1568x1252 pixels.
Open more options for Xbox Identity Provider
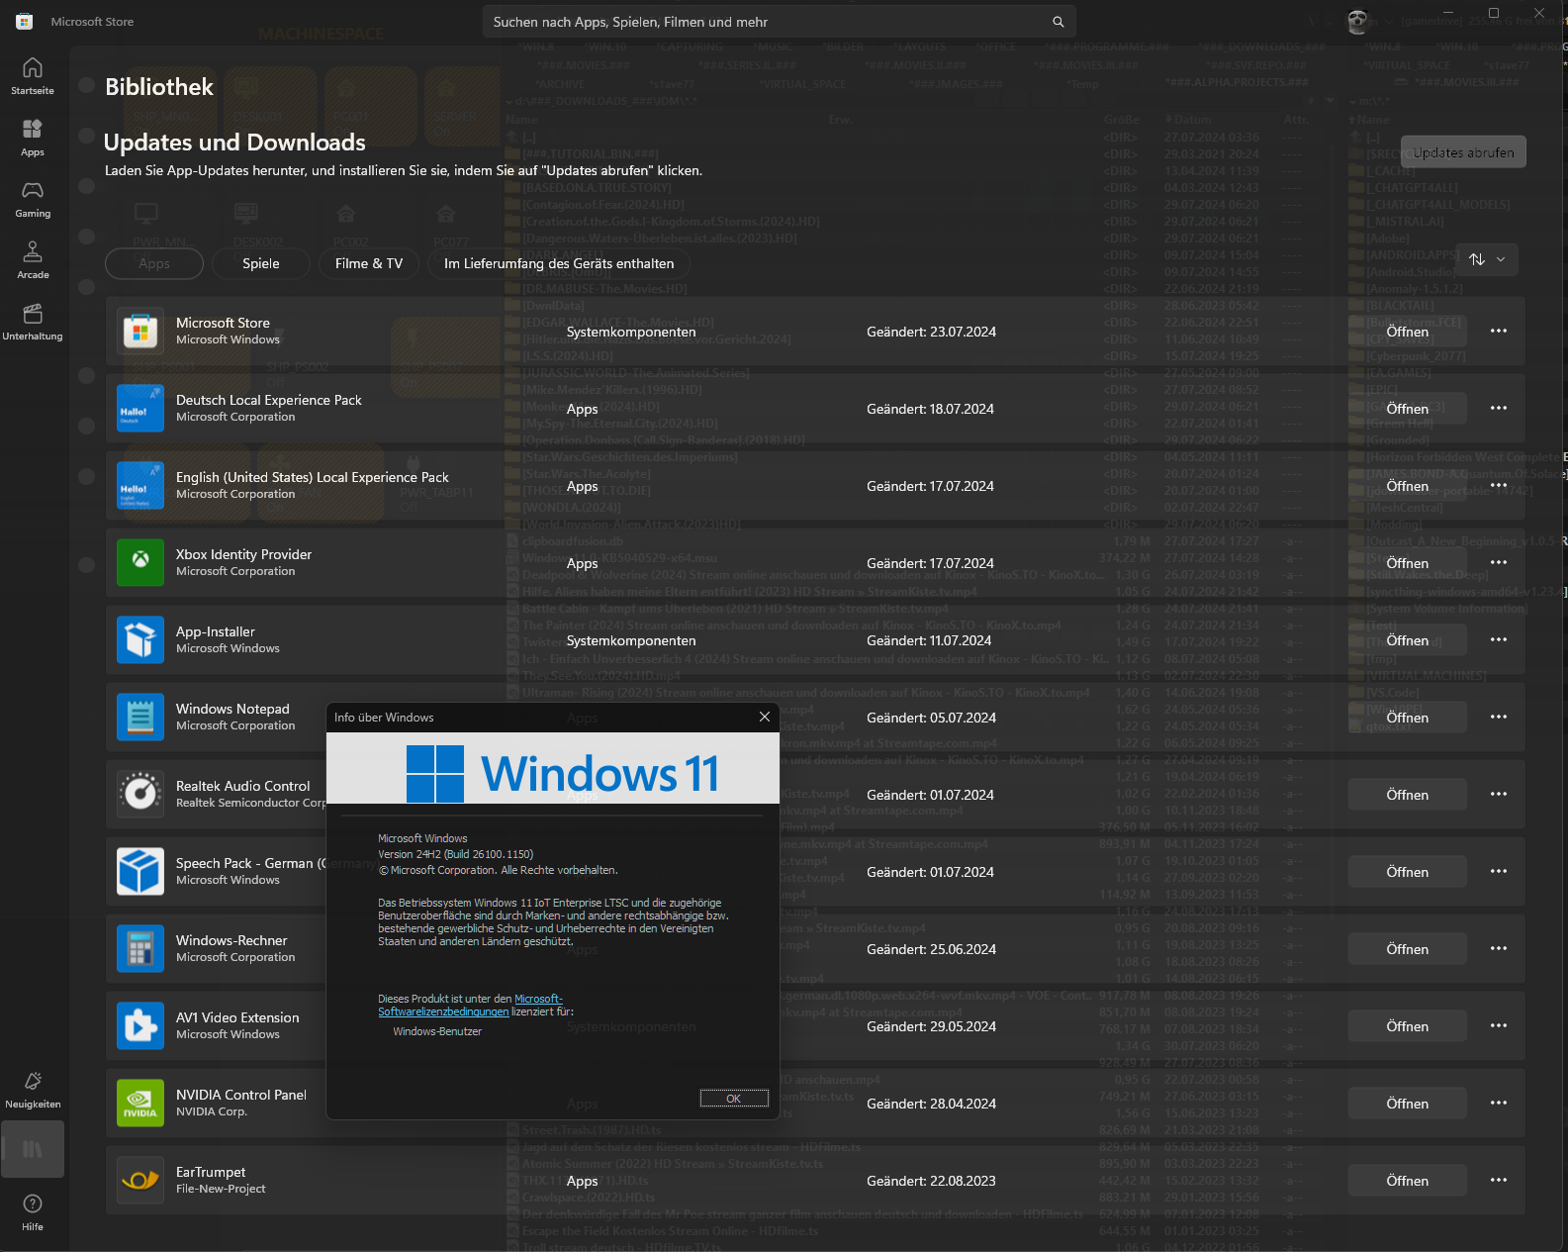pos(1499,562)
